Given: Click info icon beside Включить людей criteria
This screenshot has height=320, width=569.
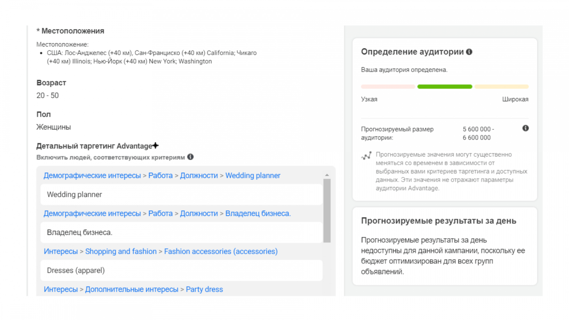Looking at the screenshot, I should (x=191, y=157).
